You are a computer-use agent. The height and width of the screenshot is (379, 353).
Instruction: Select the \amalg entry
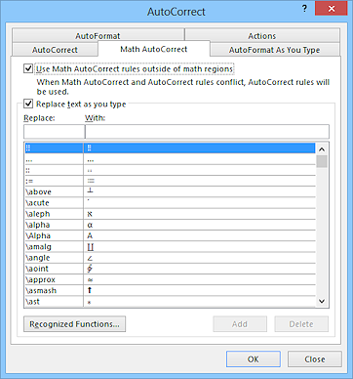[x=170, y=247]
